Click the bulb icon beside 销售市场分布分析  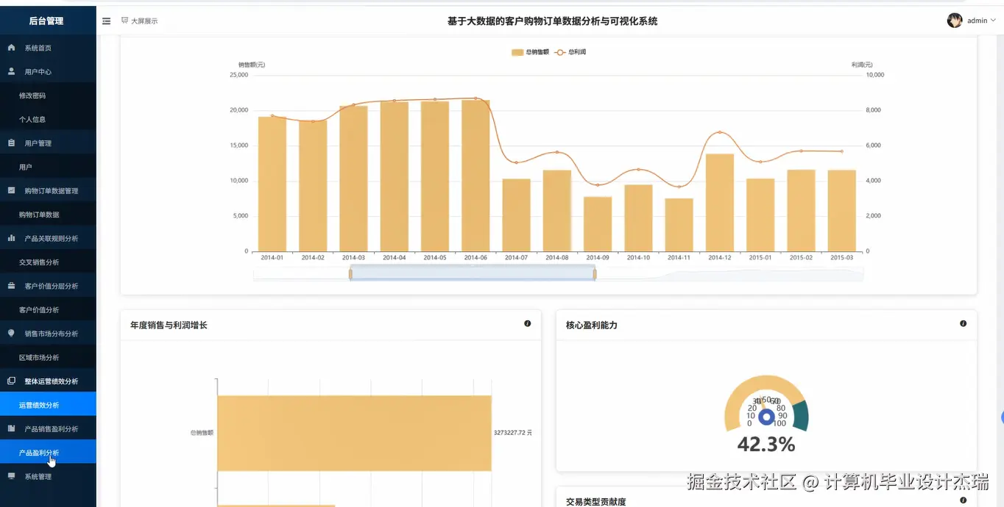(x=11, y=333)
